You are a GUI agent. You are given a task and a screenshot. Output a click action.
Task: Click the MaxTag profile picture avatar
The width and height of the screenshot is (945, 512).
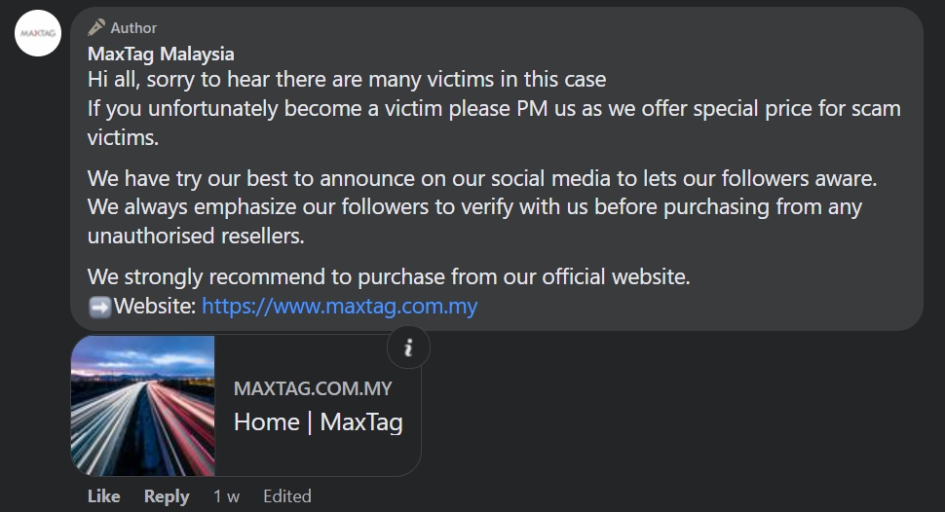tap(38, 33)
